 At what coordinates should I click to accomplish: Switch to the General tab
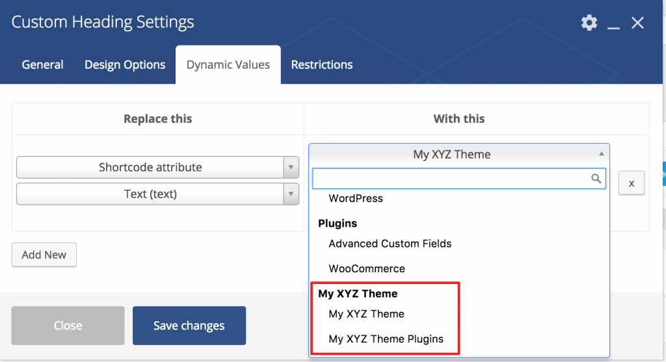[42, 64]
